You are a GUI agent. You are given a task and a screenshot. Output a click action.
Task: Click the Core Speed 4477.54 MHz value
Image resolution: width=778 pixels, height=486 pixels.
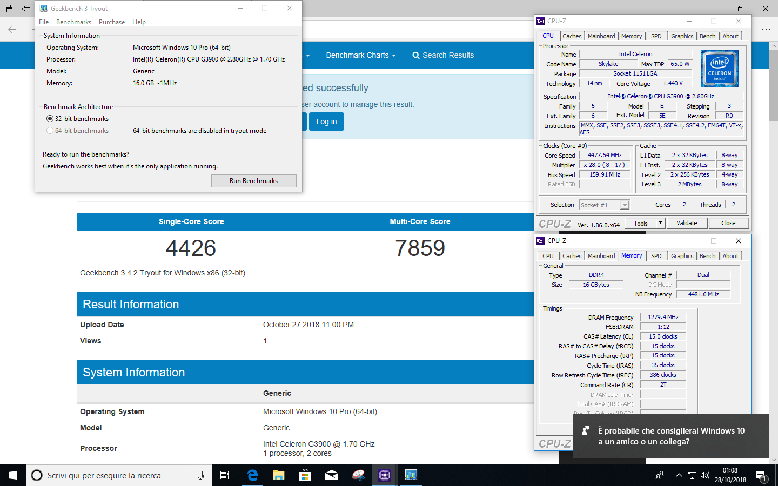605,155
